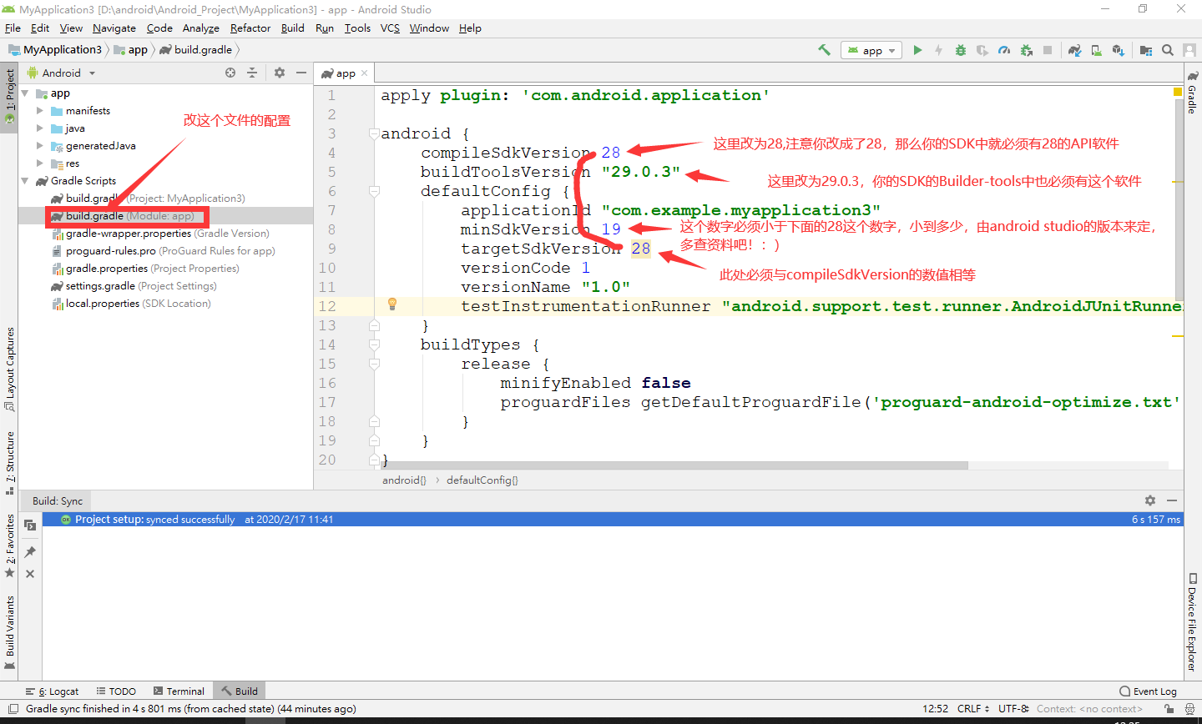
Task: Toggle the Device File Explorer tool window
Action: [x=1193, y=621]
